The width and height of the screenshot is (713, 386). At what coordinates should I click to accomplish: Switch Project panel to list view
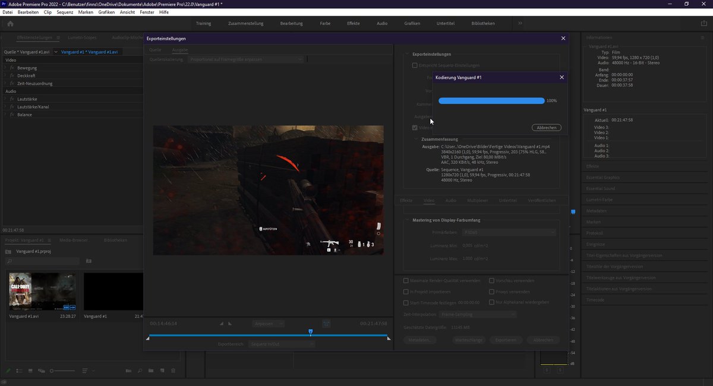point(20,371)
